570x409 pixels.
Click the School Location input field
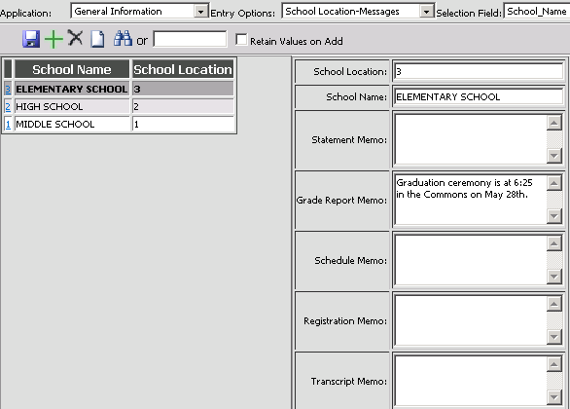pyautogui.click(x=479, y=71)
